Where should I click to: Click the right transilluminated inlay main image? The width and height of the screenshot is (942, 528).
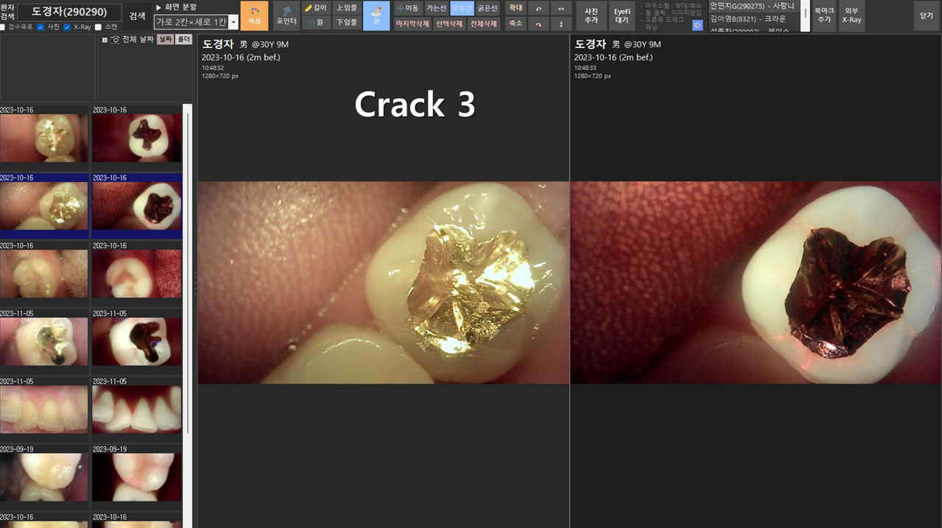click(756, 283)
